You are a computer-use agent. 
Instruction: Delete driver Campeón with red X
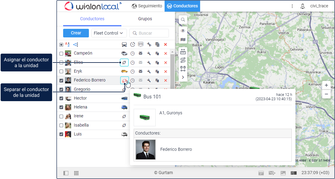[166, 53]
